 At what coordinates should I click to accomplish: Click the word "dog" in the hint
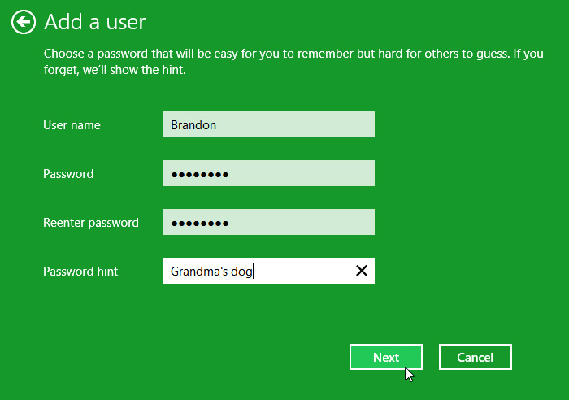click(x=241, y=272)
